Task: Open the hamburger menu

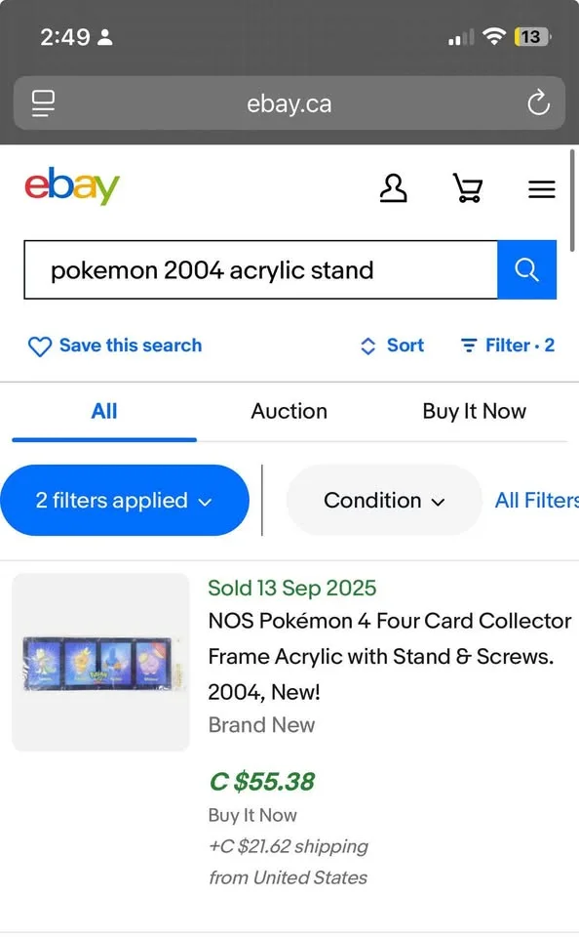Action: 542,188
